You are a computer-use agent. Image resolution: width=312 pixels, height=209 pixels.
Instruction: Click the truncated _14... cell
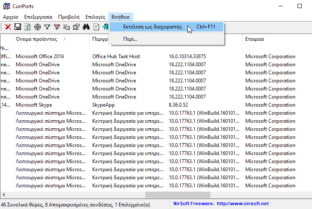[x=6, y=105]
